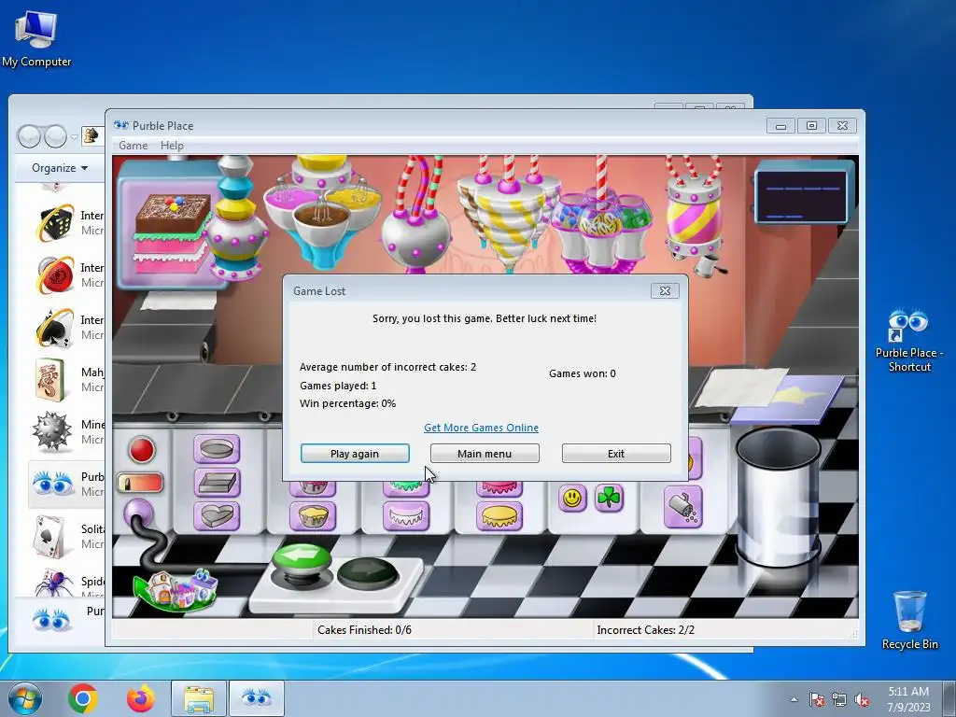
Task: Click the Win percentage: 0% text
Action: pos(347,403)
